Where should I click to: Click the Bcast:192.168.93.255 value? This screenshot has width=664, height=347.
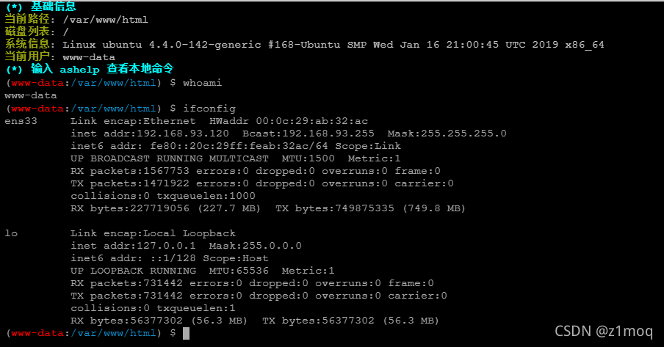[x=308, y=134]
